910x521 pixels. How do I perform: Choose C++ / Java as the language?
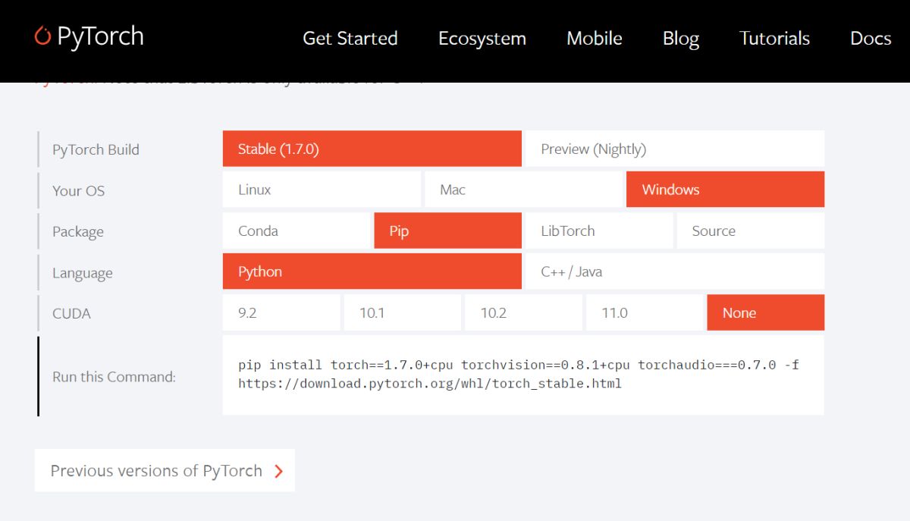[x=675, y=271]
